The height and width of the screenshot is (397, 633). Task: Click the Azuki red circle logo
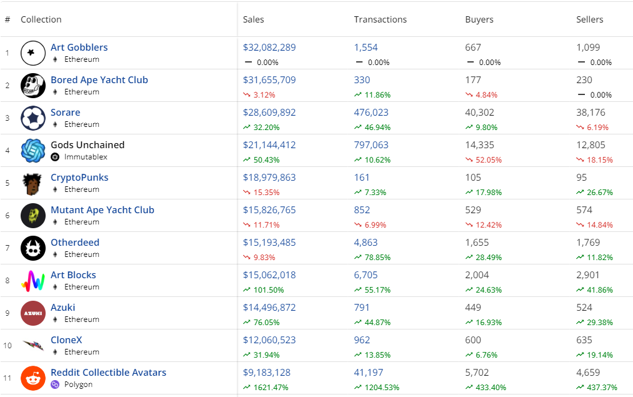(33, 313)
